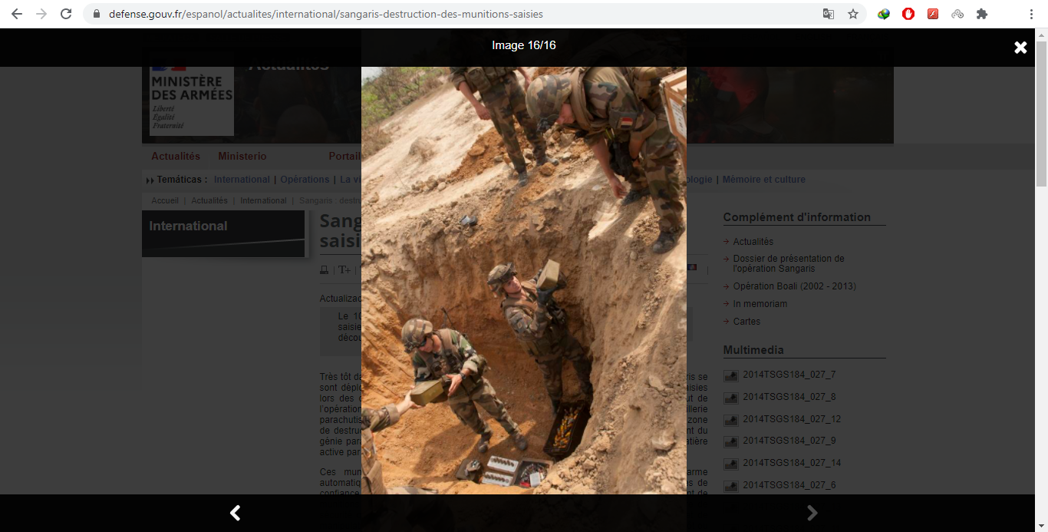Close the image lightbox with X
The width and height of the screenshot is (1048, 532).
point(1020,48)
